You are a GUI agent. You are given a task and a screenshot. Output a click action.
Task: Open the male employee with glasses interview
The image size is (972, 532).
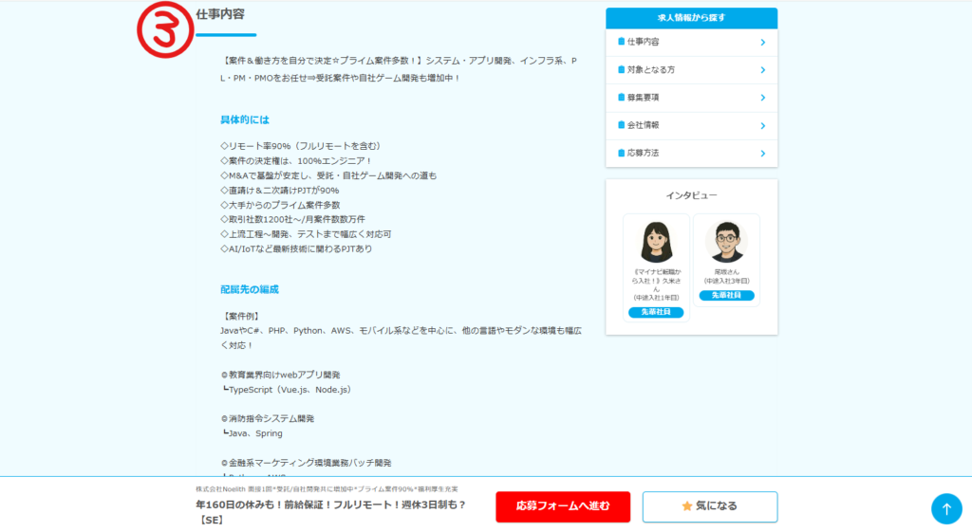726,242
